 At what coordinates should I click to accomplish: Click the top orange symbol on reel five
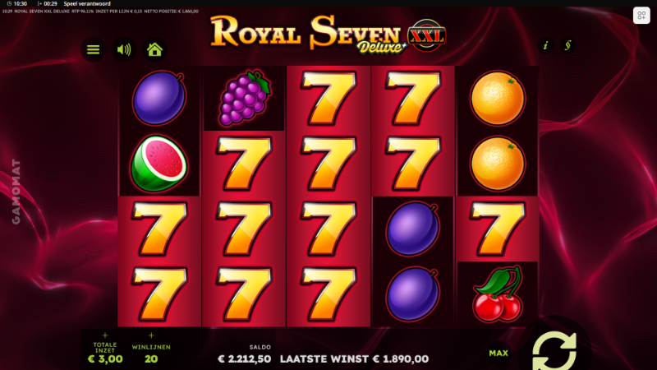pyautogui.click(x=498, y=98)
